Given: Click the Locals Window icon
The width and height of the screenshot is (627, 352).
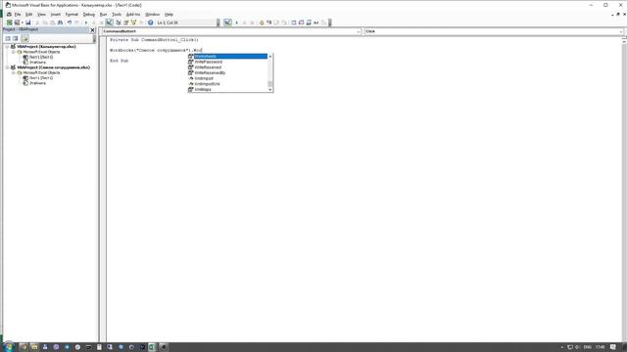Looking at the screenshot, I should click(294, 22).
